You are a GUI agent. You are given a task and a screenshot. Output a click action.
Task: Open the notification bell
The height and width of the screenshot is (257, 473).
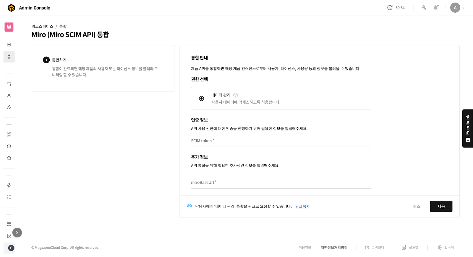(436, 8)
